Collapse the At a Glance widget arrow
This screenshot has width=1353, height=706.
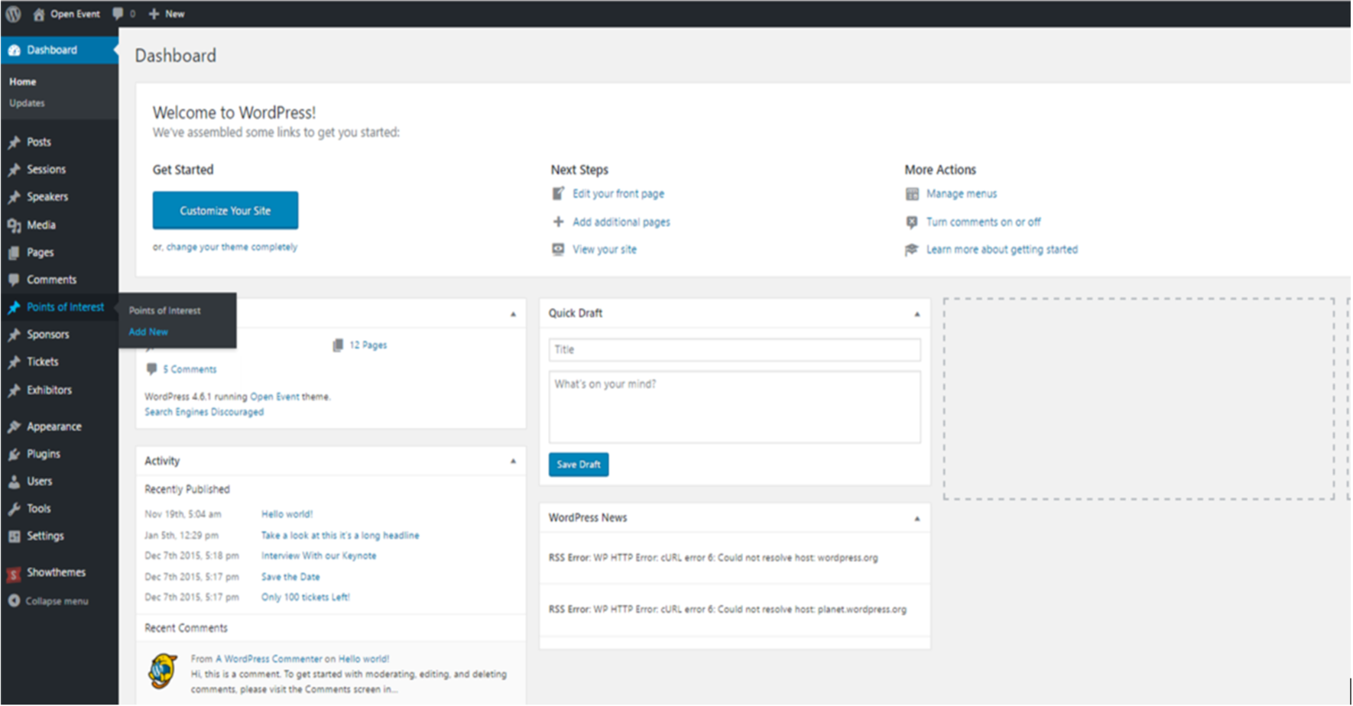point(513,314)
